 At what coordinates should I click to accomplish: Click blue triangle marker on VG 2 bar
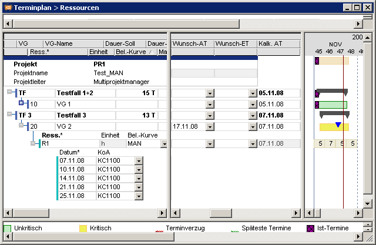pyautogui.click(x=338, y=125)
